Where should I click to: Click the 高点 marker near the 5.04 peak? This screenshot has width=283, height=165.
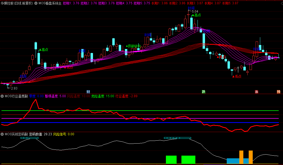coord(196,15)
